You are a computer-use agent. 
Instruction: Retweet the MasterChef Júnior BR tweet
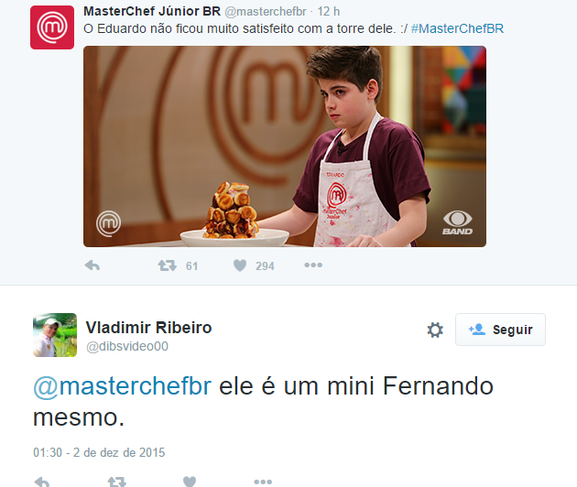coord(167,265)
